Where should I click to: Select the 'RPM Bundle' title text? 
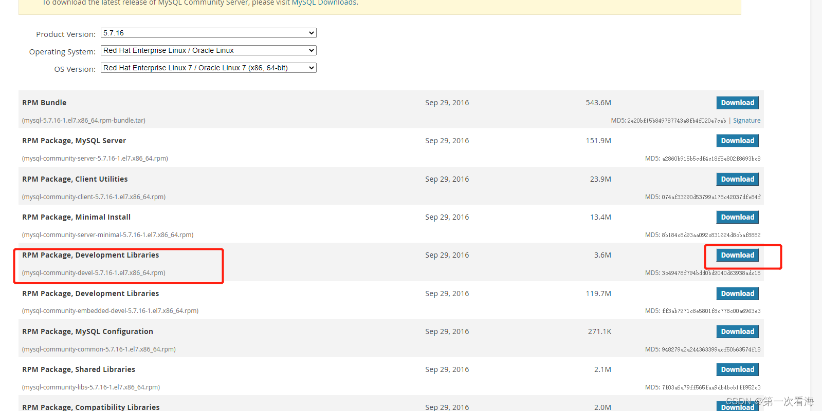click(44, 103)
